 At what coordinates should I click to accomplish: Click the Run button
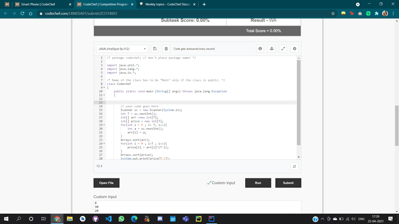(258, 183)
